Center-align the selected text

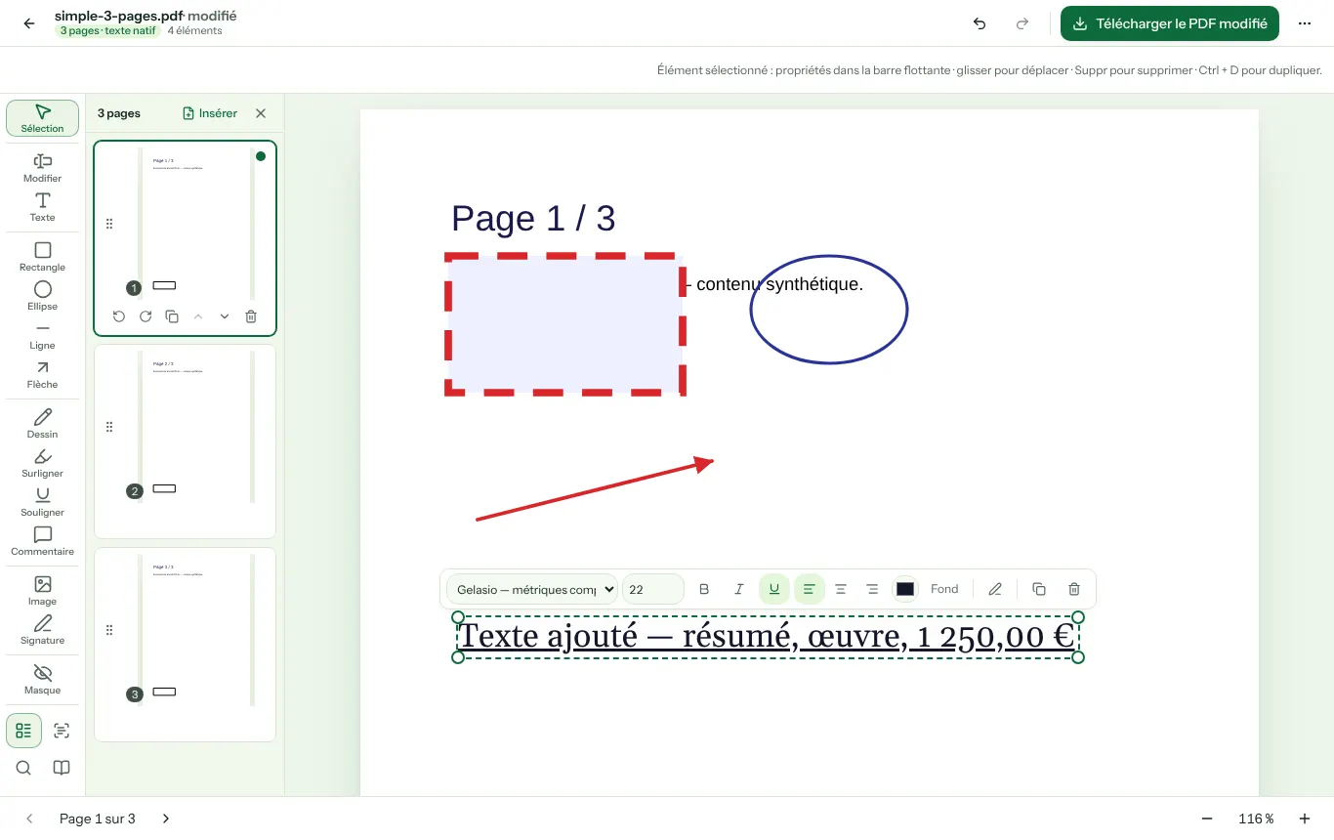(841, 589)
